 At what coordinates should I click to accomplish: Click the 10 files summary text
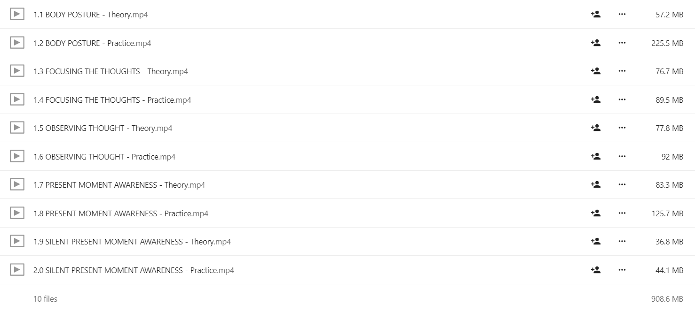[45, 299]
